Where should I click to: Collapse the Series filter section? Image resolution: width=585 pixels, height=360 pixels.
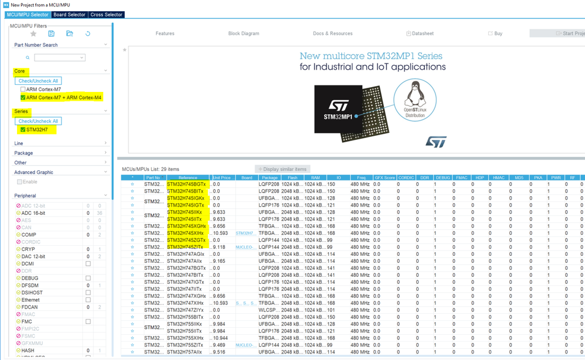pos(106,111)
